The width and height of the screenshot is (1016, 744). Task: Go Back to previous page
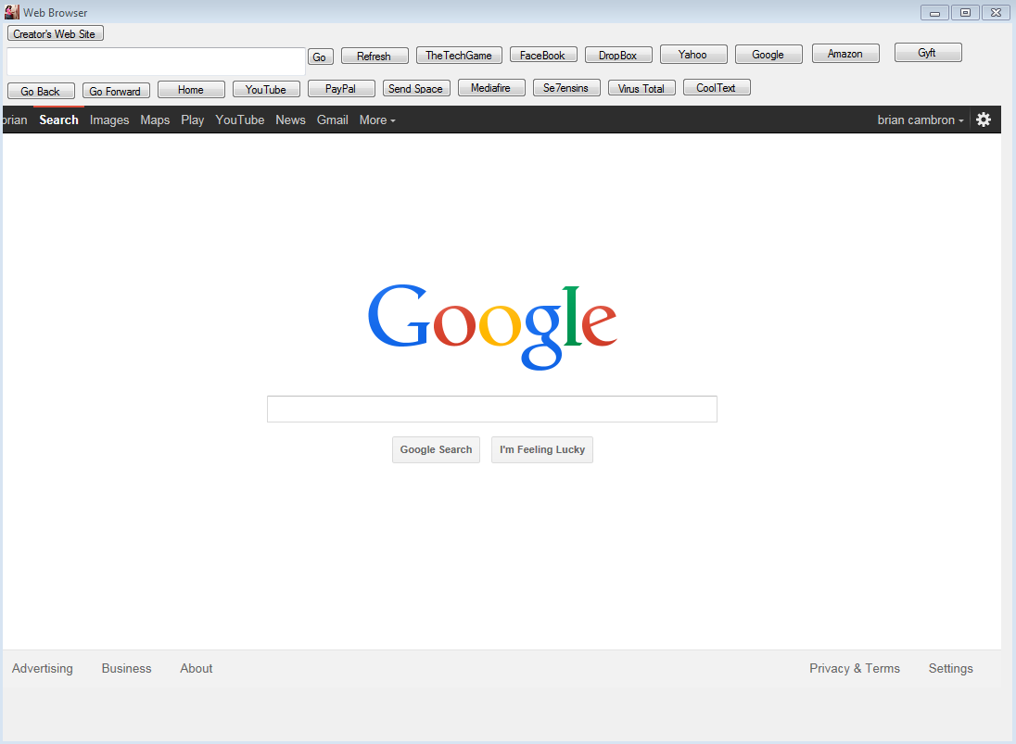pyautogui.click(x=41, y=92)
